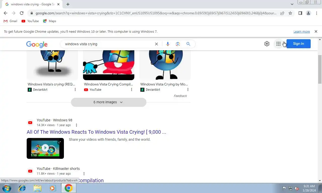322x193 pixels.
Task: Open volume control in system tray
Action: pos(297,188)
